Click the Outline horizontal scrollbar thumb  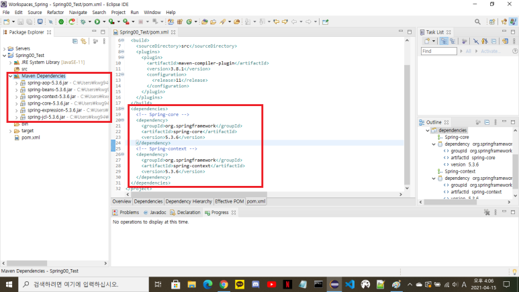tap(450, 201)
